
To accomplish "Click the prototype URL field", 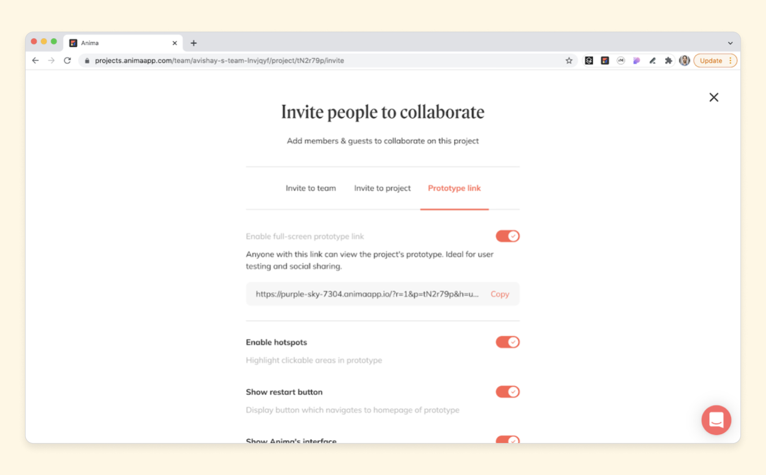I will (x=367, y=294).
